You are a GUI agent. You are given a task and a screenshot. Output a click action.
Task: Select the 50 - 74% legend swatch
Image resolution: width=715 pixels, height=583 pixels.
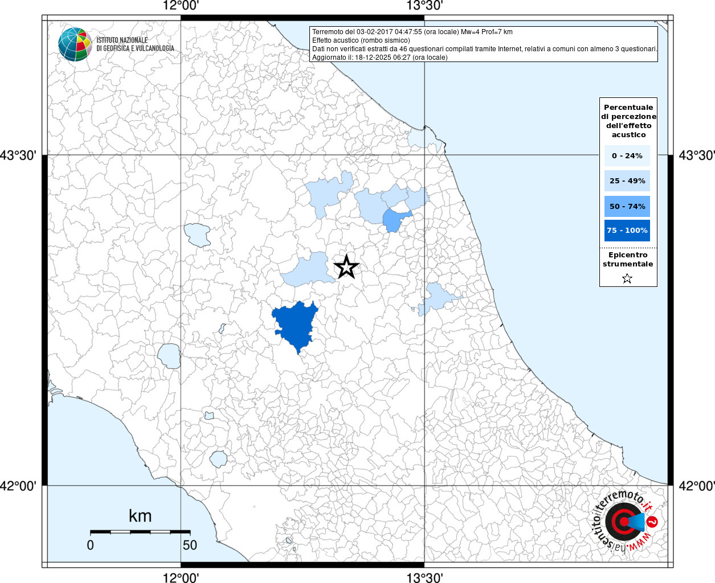pyautogui.click(x=627, y=207)
